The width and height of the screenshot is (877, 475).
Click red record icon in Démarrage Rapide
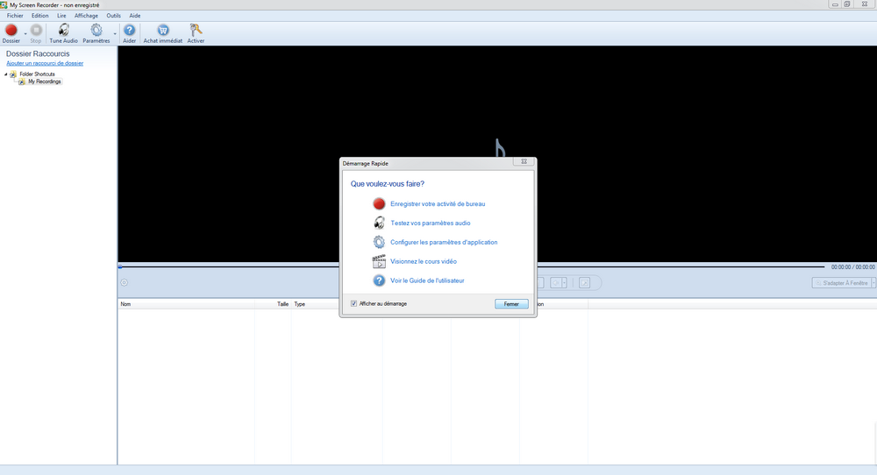(379, 204)
